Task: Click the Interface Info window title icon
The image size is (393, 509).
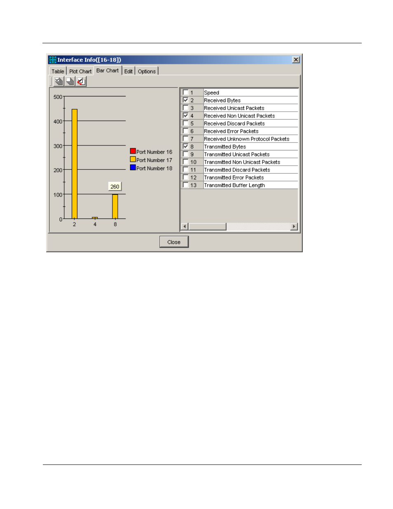Action: (53, 60)
